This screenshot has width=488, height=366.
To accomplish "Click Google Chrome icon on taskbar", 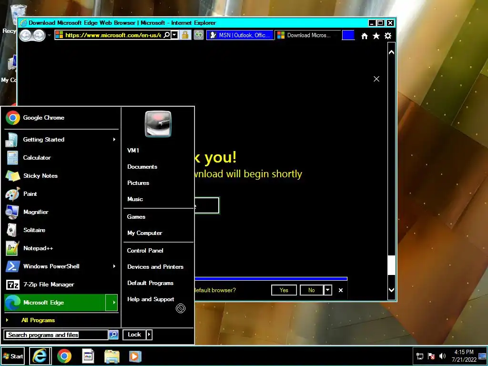I will (x=64, y=356).
